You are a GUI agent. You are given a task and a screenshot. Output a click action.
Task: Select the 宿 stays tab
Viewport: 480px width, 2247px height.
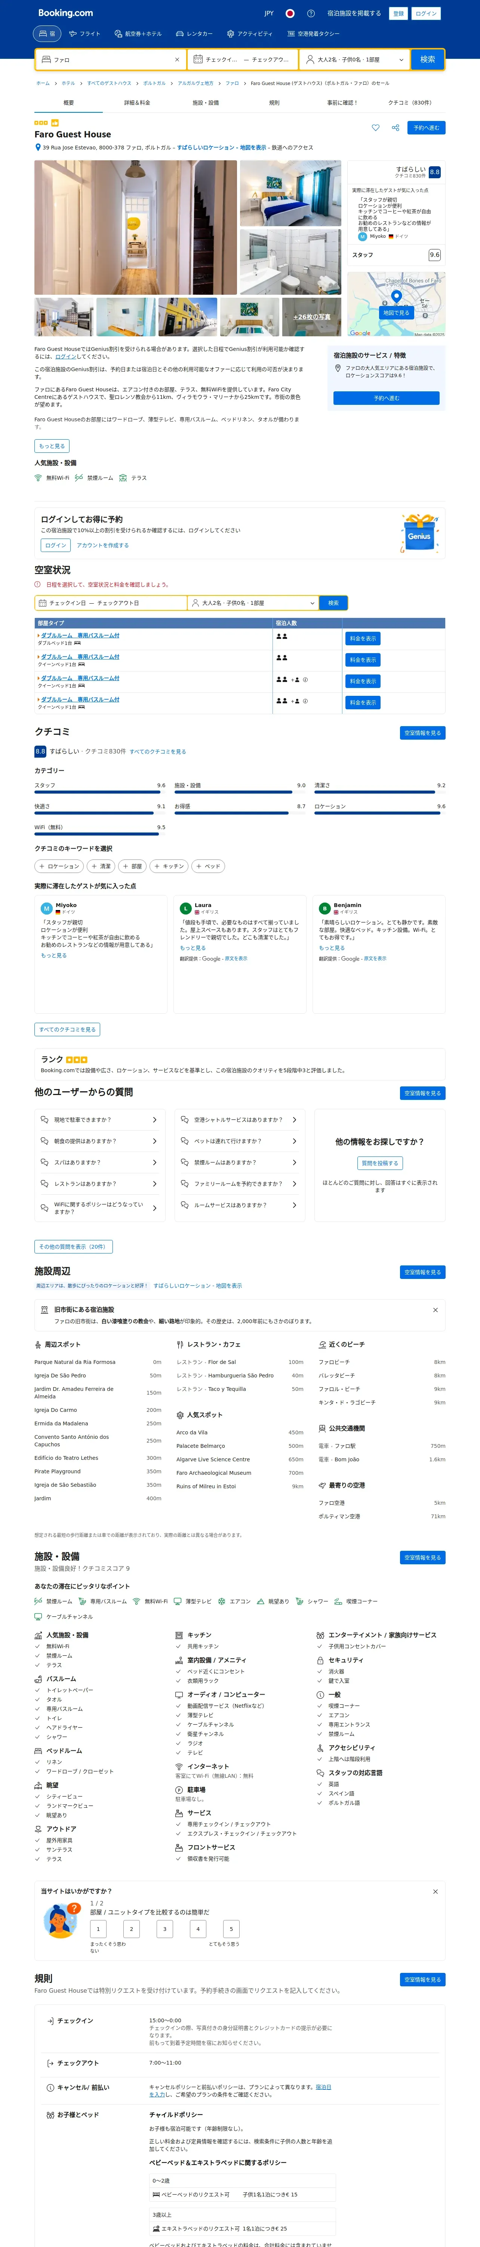(47, 33)
